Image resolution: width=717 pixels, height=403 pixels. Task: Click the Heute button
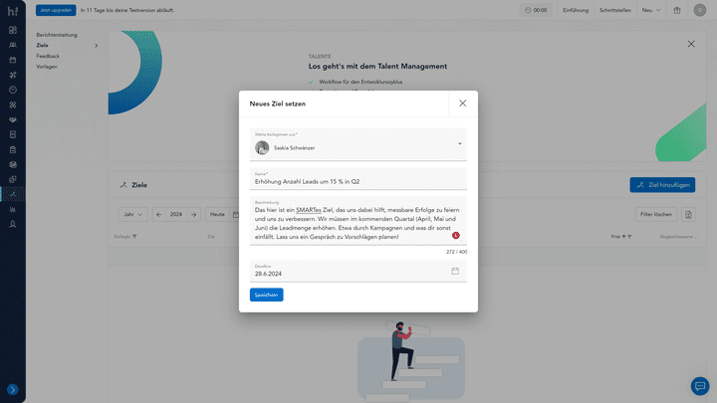point(217,214)
